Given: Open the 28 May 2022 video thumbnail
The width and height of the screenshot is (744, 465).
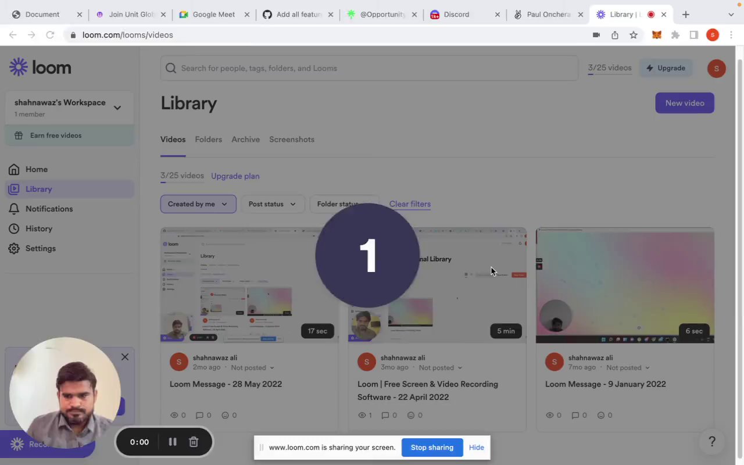Looking at the screenshot, I should point(249,285).
